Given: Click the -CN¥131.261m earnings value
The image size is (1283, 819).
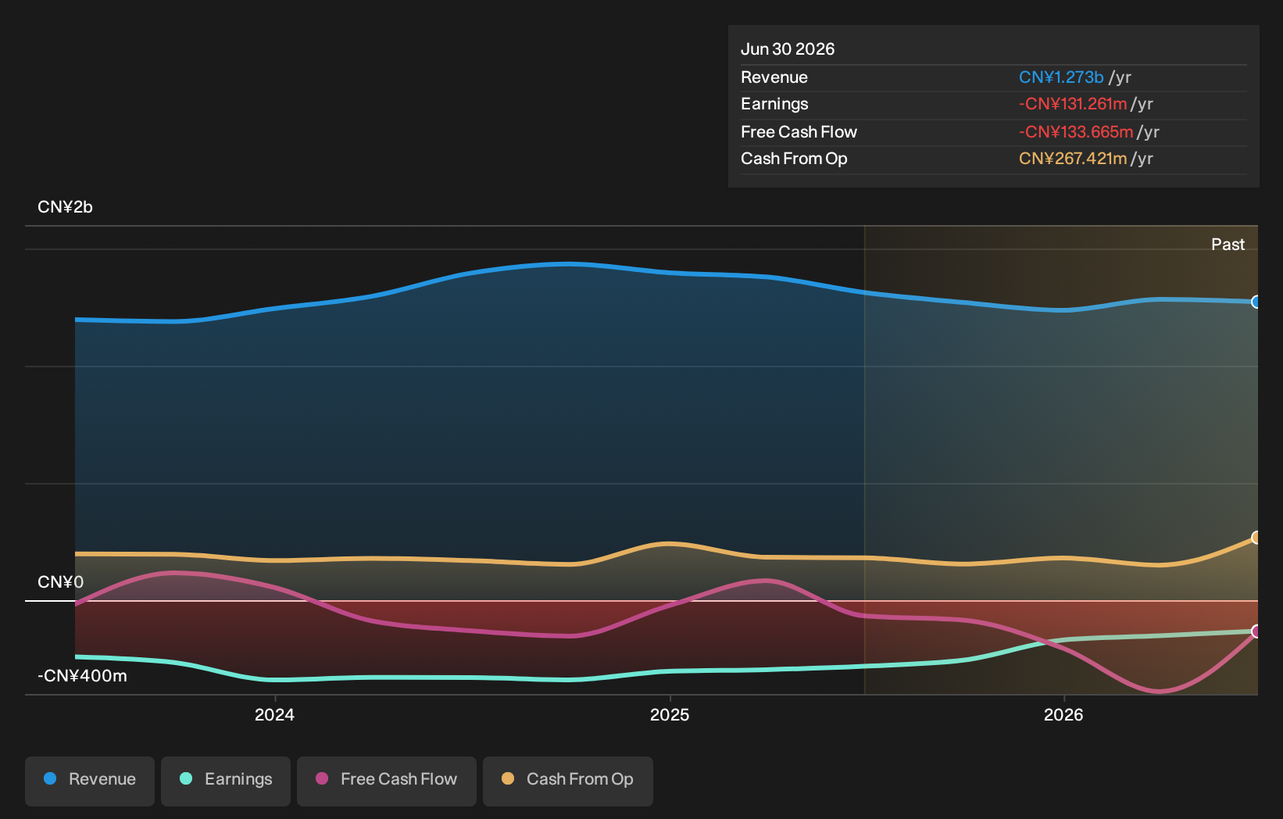Looking at the screenshot, I should coord(1073,104).
